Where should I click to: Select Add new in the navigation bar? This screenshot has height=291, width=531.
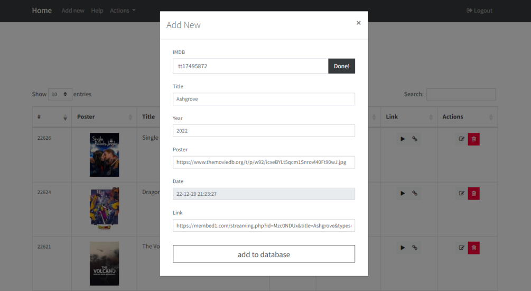73,11
